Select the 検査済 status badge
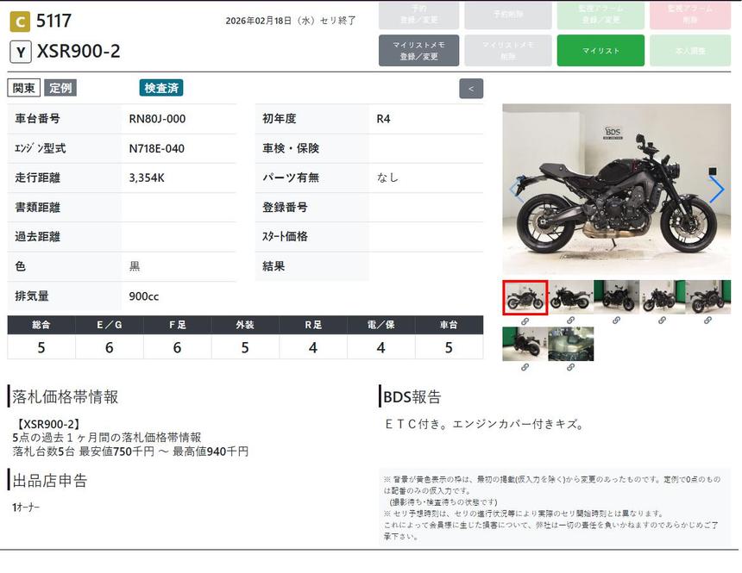This screenshot has width=742, height=573. coord(161,88)
